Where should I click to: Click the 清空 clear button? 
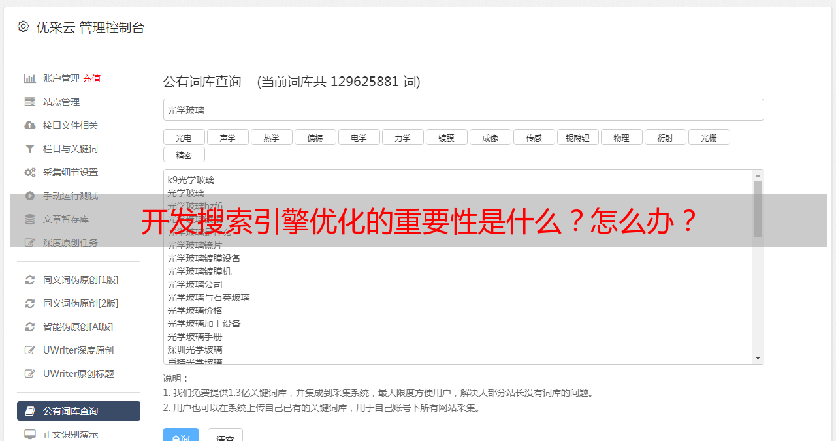[225, 436]
